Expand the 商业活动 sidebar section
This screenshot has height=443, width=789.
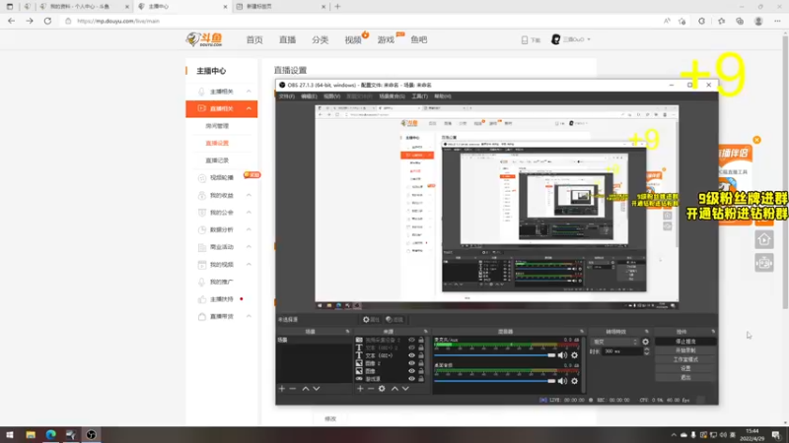[249, 247]
